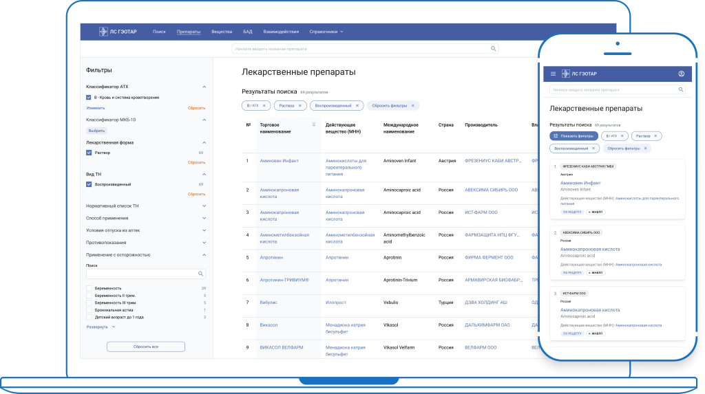Click the search magnifier icon in desktop search bar
Screen dimensions: 705x394
pyautogui.click(x=493, y=49)
